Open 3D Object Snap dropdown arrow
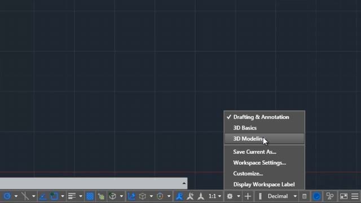The height and width of the screenshot is (203, 361). click(x=121, y=196)
